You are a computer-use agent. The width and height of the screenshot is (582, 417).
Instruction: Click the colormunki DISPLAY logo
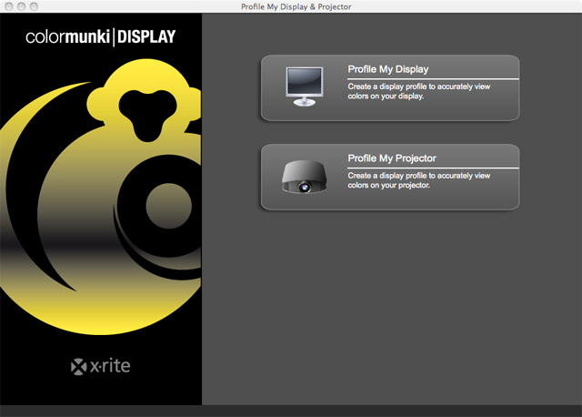(100, 36)
